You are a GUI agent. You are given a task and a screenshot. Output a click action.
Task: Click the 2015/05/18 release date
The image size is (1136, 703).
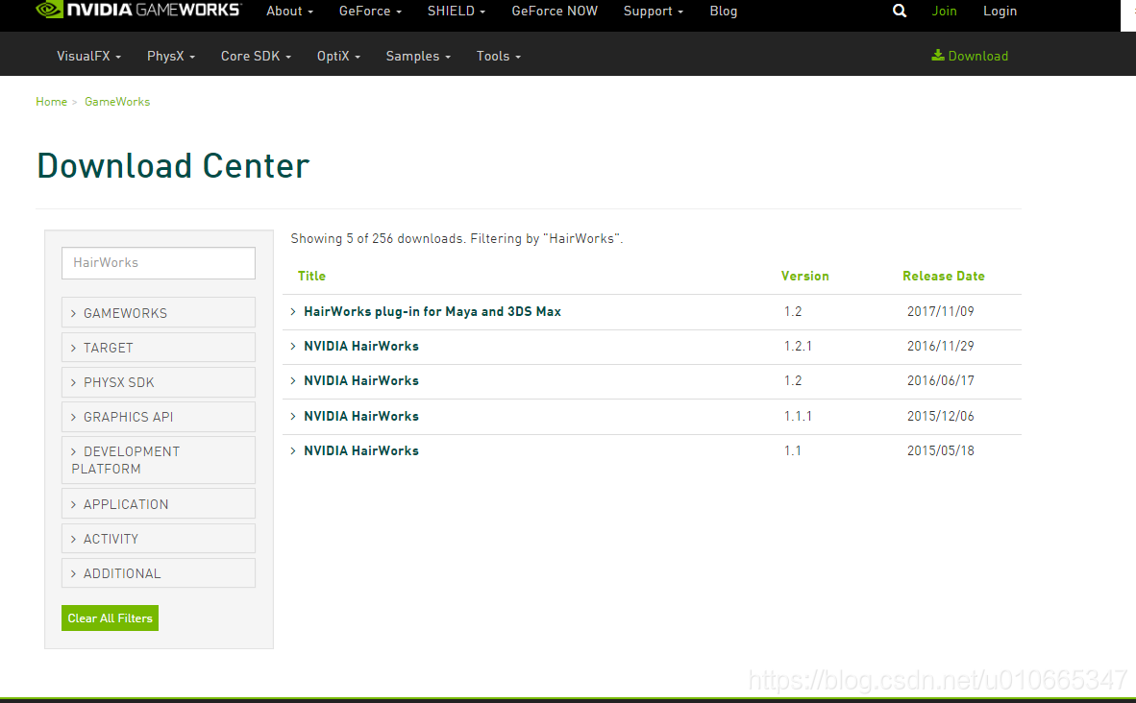(x=940, y=450)
